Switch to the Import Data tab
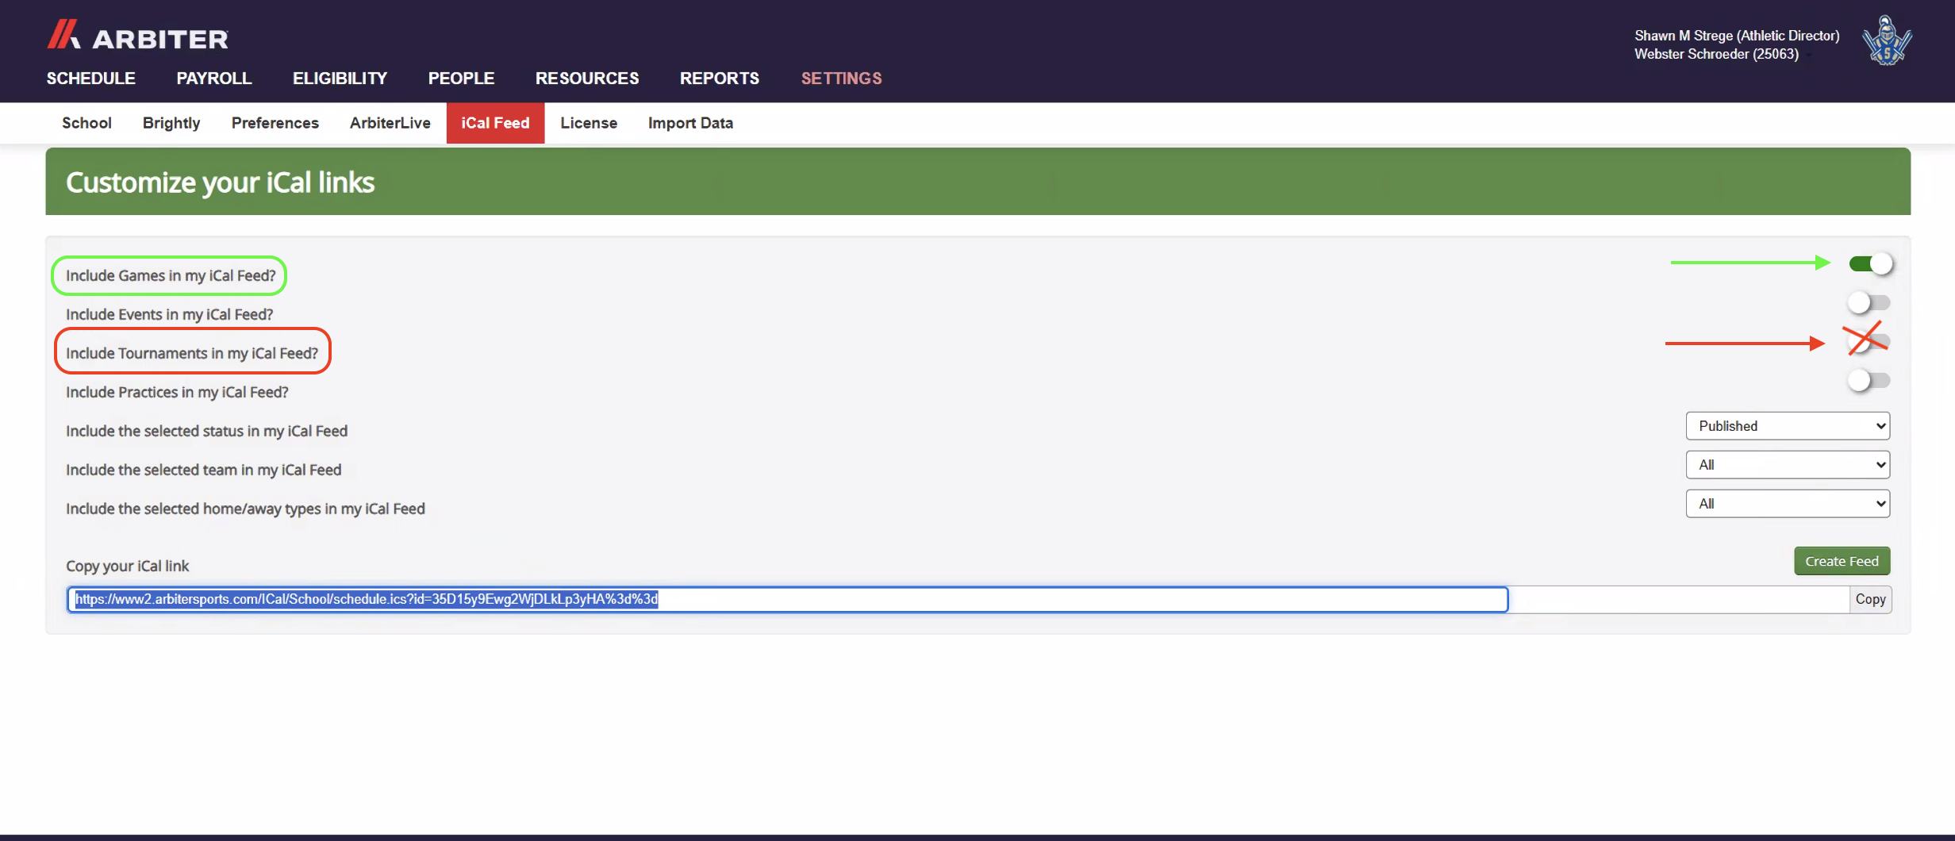 click(690, 123)
